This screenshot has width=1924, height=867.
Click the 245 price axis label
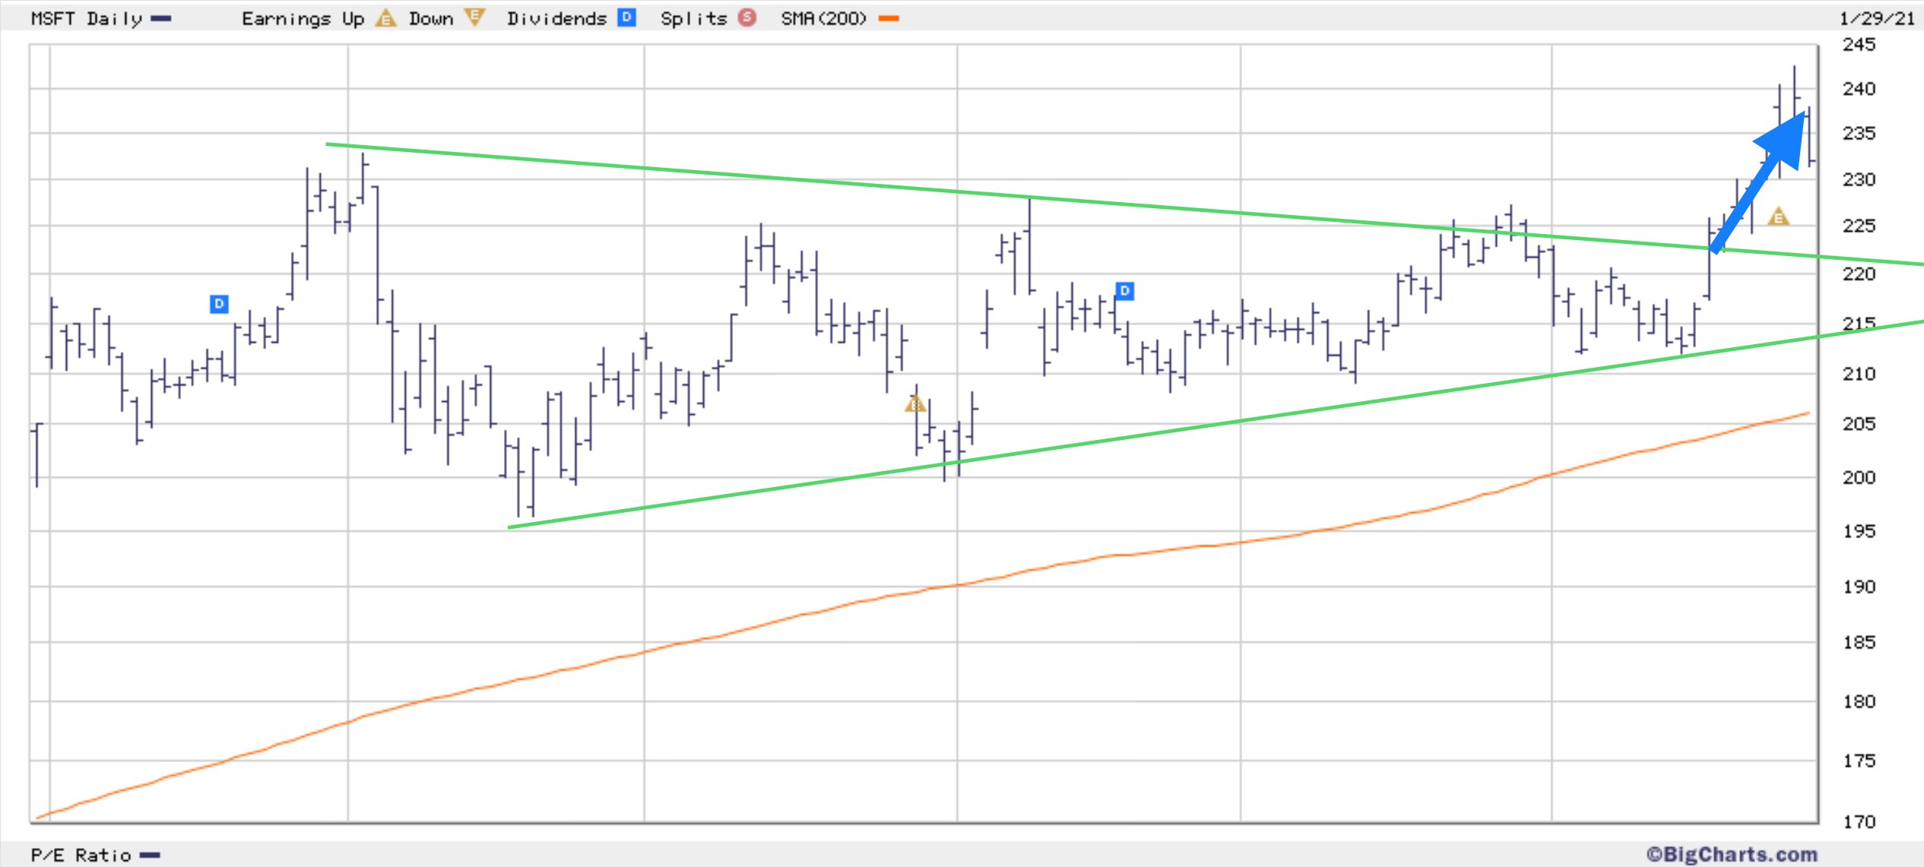pos(1859,44)
